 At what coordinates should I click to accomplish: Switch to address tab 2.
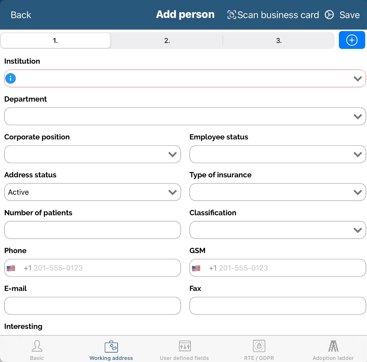(167, 41)
